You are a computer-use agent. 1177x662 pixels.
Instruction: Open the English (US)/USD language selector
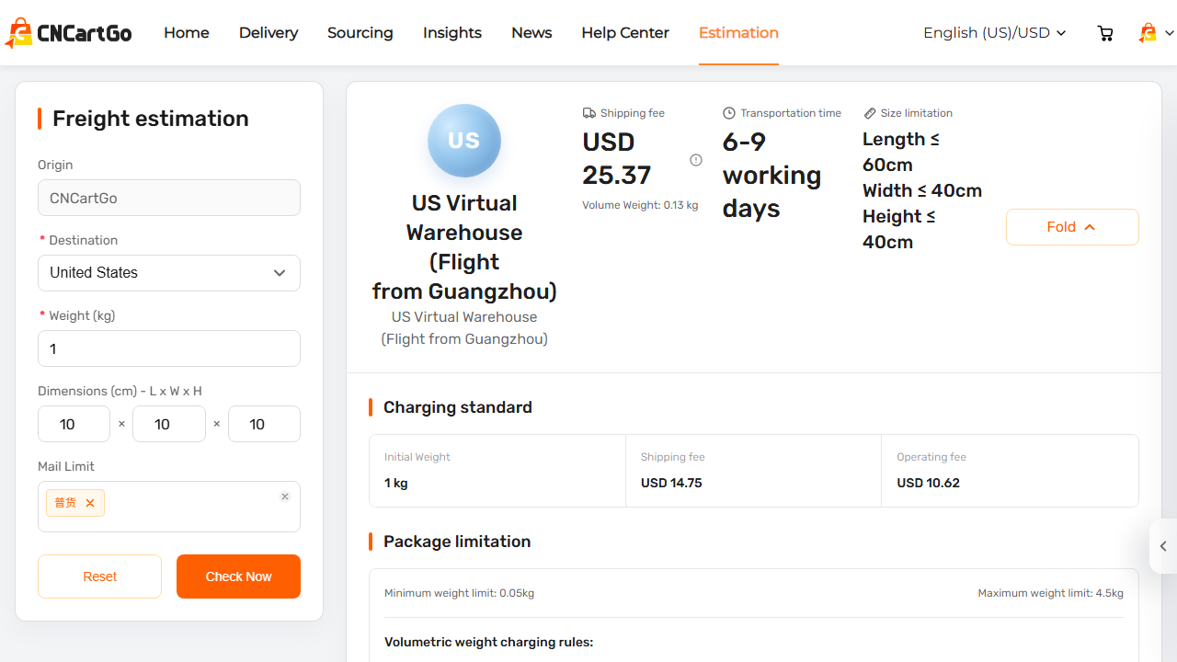994,33
